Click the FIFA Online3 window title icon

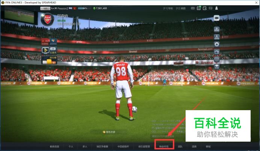pos(3,3)
